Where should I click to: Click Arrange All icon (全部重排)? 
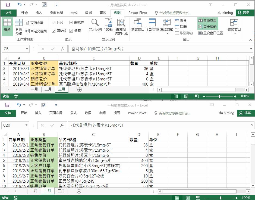click(x=152, y=26)
